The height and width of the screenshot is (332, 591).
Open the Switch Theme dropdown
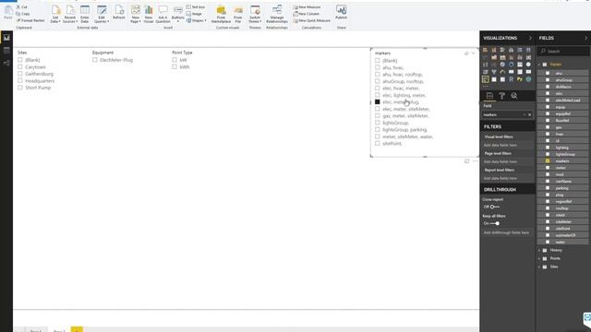pyautogui.click(x=255, y=14)
